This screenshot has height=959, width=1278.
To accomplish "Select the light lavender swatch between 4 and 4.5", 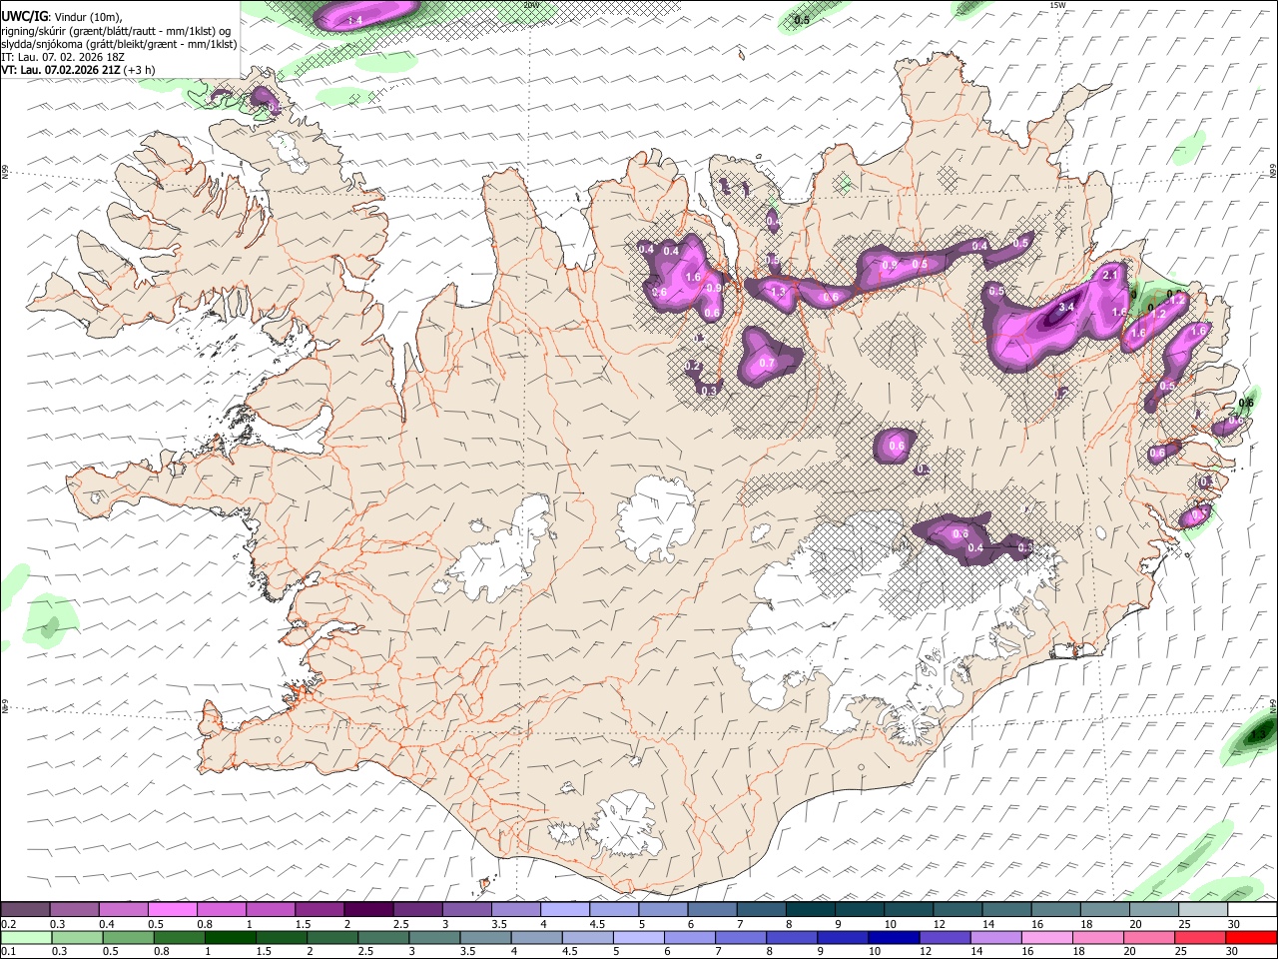I will [565, 909].
